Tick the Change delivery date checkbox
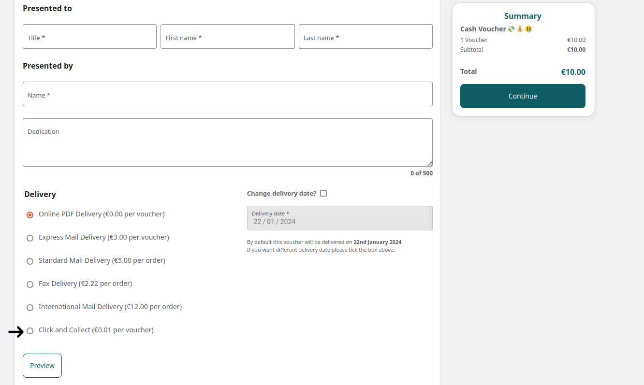This screenshot has width=644, height=385. [x=323, y=193]
